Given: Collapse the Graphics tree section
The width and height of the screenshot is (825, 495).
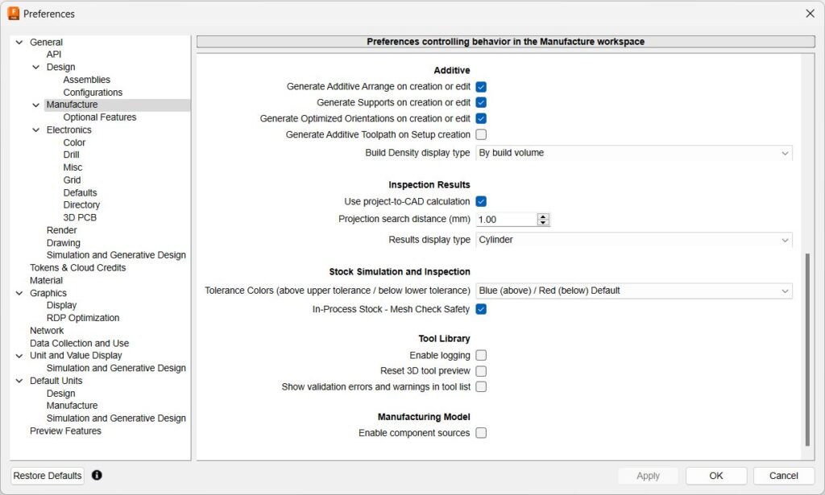Looking at the screenshot, I should (19, 293).
